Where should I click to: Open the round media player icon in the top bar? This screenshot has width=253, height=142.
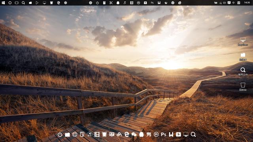(x=91, y=3)
